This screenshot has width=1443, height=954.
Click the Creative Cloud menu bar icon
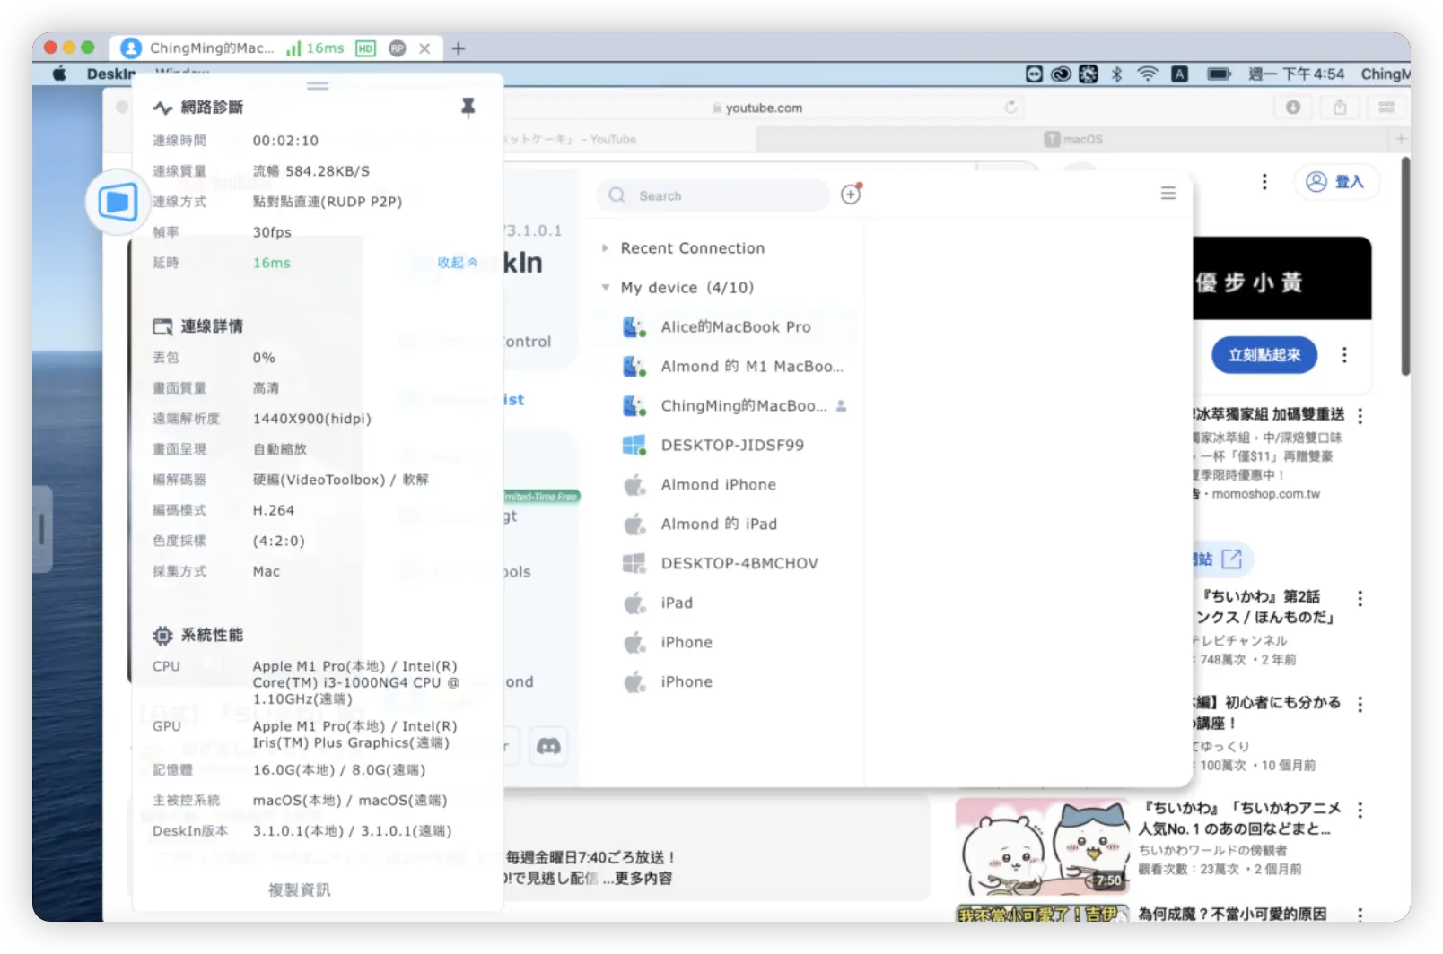(x=1061, y=74)
